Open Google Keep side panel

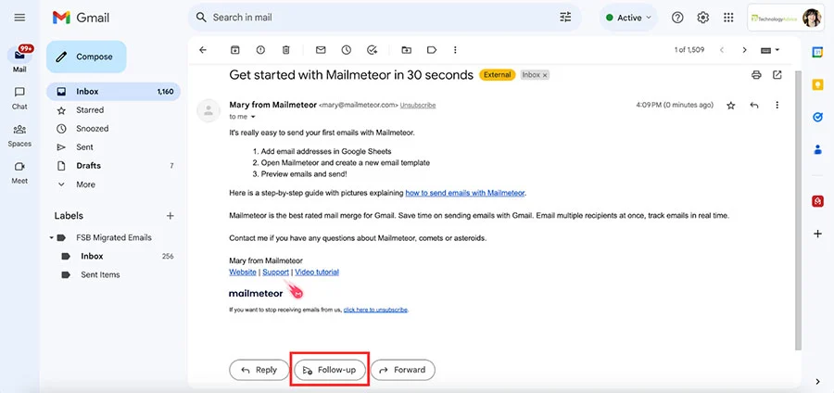[x=817, y=84]
